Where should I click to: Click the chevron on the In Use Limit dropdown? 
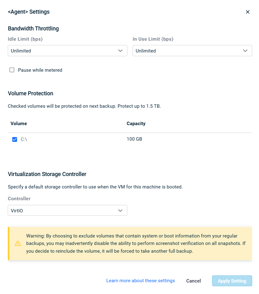245,51
